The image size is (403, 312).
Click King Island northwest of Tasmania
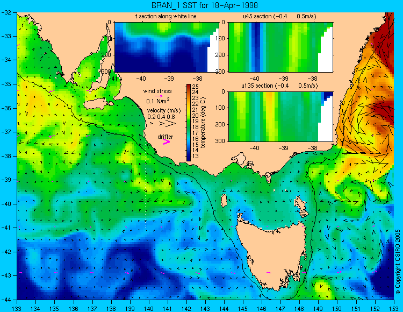[x=224, y=201]
